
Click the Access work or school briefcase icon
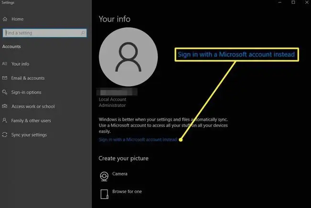(5, 106)
